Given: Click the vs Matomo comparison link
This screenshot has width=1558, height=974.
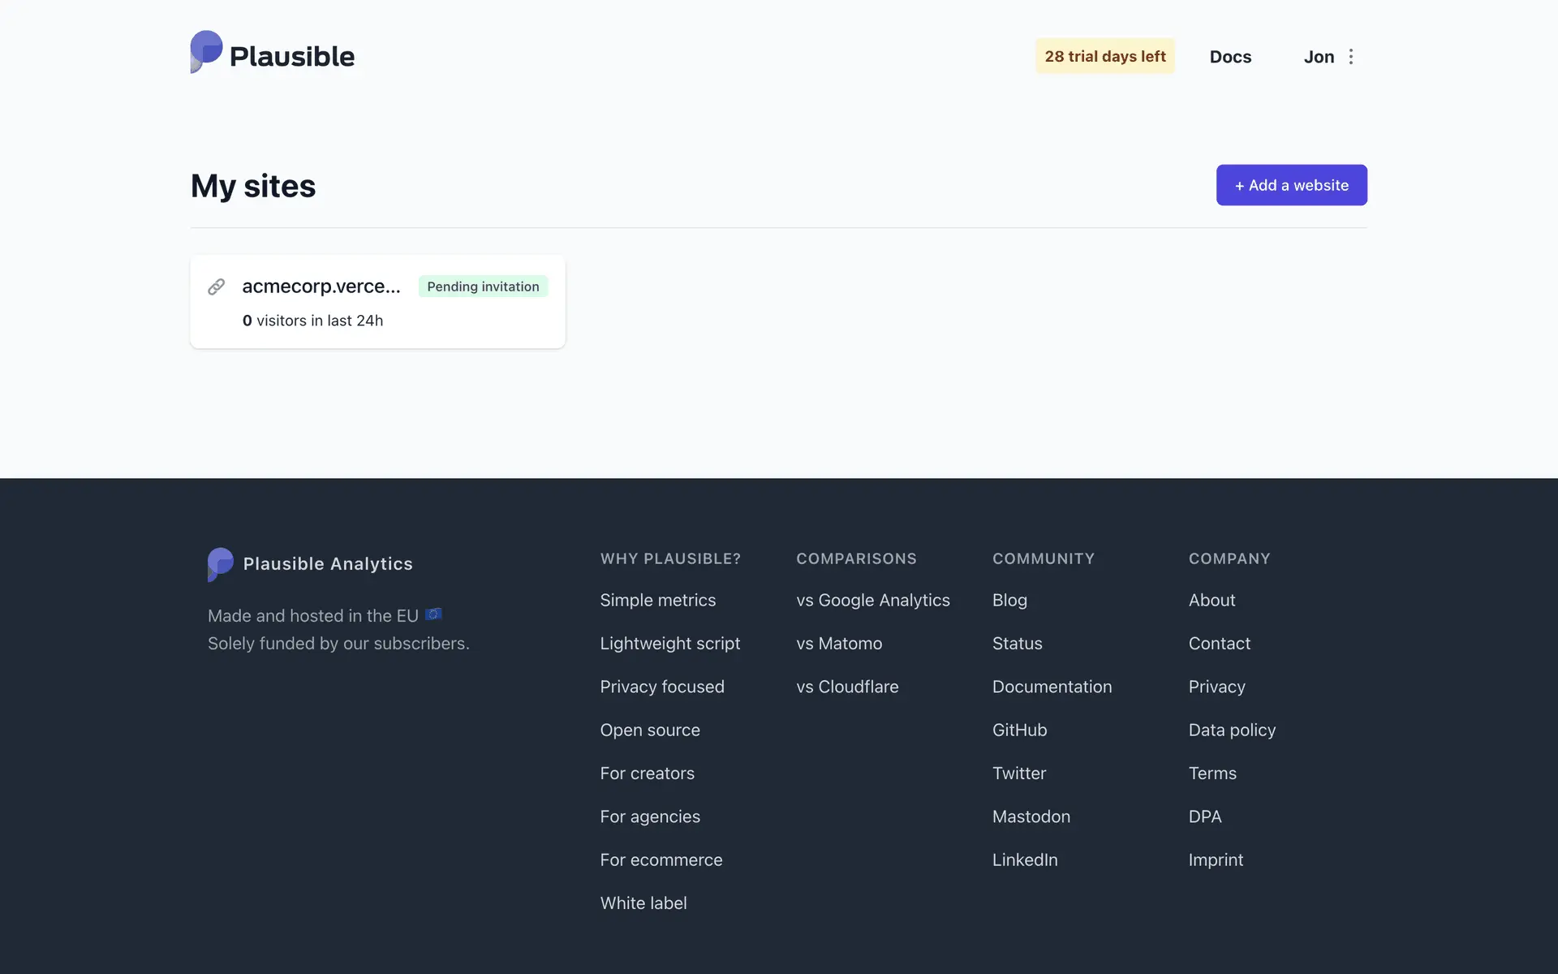Looking at the screenshot, I should point(839,643).
